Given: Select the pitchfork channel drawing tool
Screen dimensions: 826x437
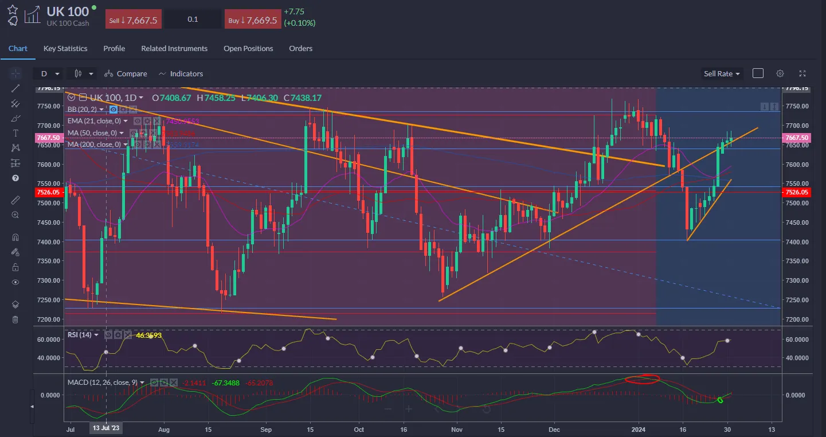Looking at the screenshot, I should 15,103.
